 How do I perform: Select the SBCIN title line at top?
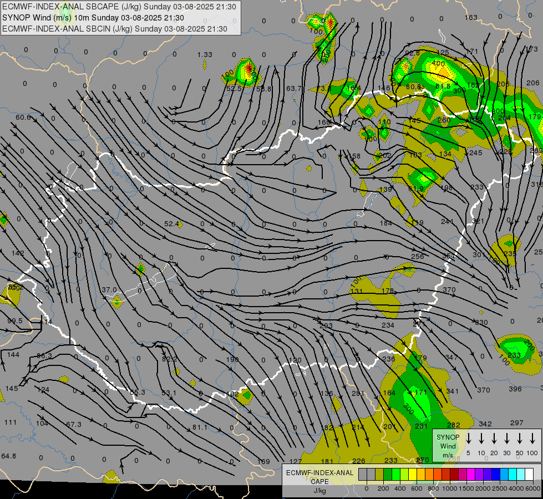115,29
